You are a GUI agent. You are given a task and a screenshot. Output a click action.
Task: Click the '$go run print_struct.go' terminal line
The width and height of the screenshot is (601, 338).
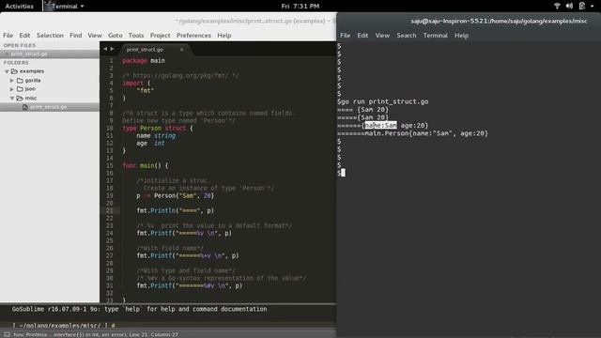383,101
